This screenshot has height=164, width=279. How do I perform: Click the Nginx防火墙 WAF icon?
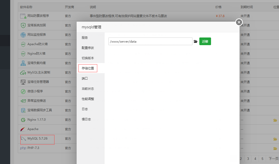point(23,54)
